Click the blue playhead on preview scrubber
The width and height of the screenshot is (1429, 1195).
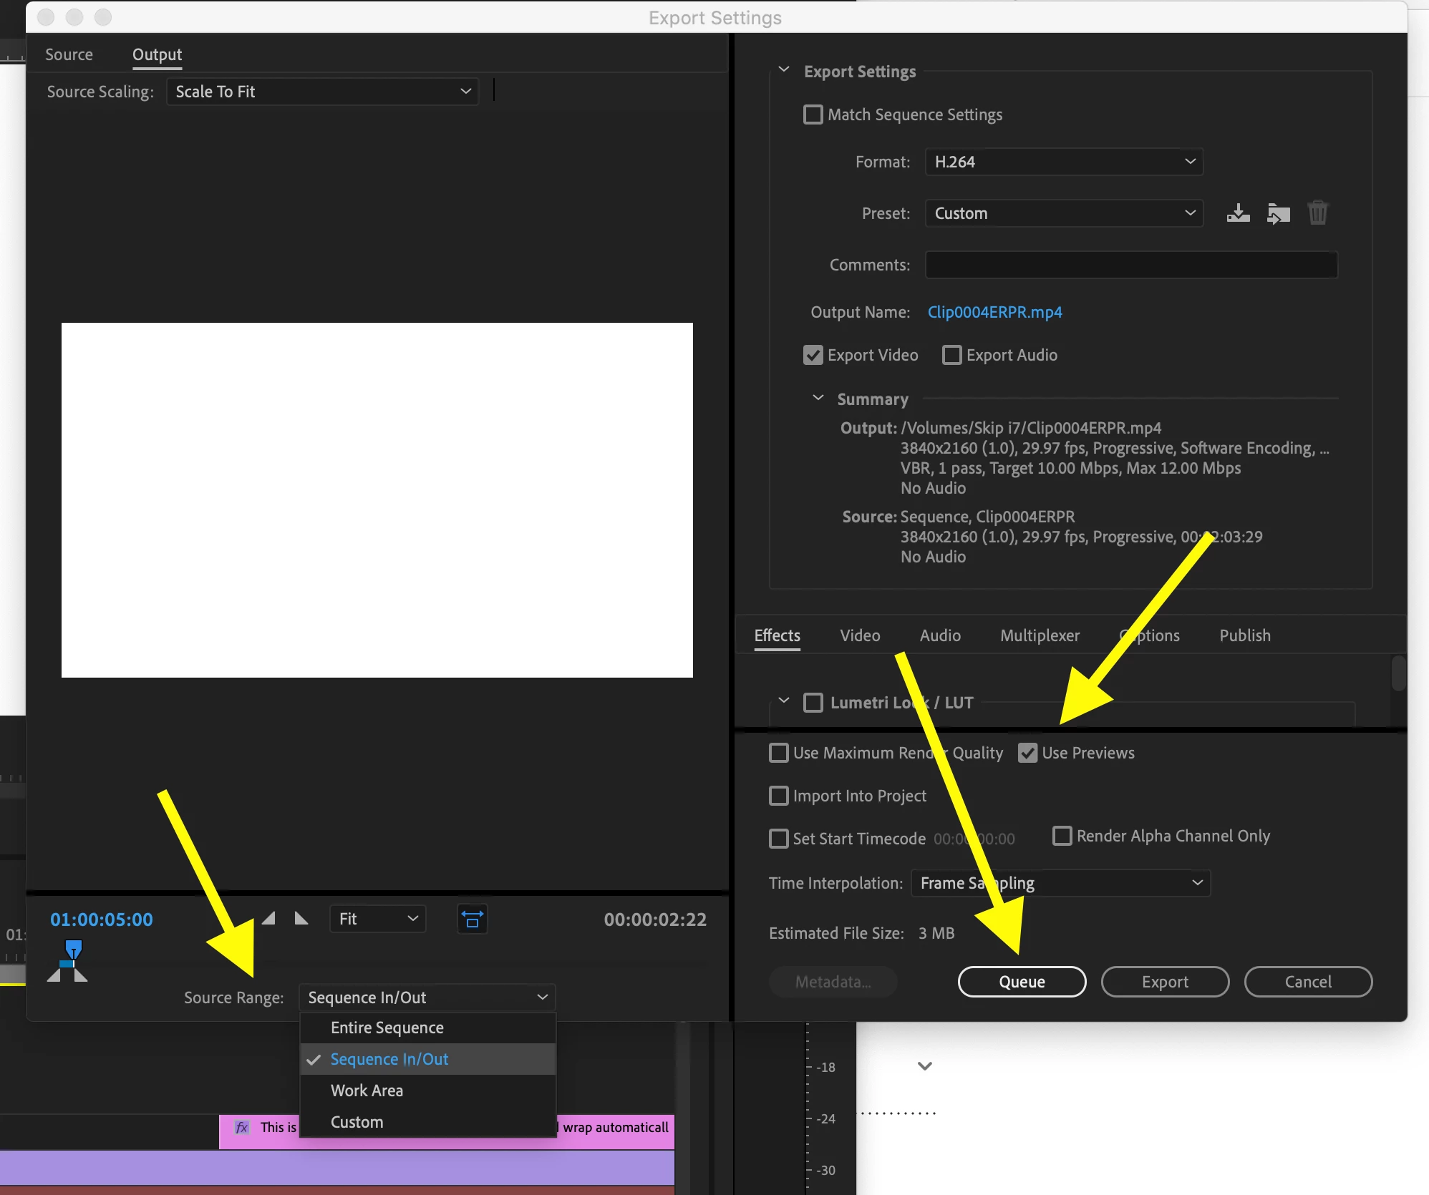click(73, 949)
